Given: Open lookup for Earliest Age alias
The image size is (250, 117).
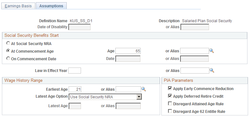Looking at the screenshot, I should 144,89.
